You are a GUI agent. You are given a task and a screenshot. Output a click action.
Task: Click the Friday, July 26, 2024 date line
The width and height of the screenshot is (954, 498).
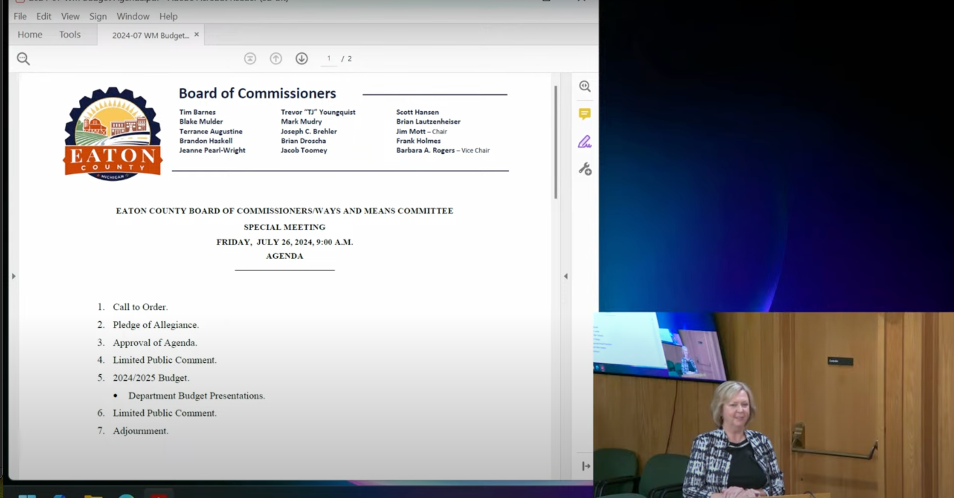284,242
